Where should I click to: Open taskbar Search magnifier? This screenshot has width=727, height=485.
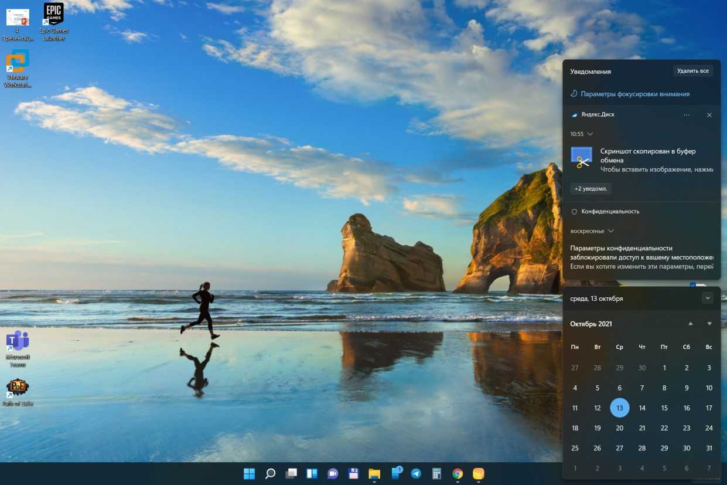[270, 474]
